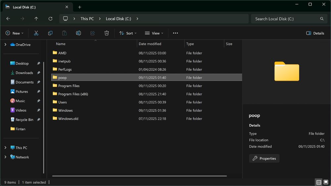Screen dimensions: 331x186
Task: Go up one level with up arrow
Action: (x=36, y=19)
